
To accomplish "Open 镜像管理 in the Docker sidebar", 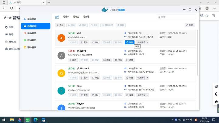I will pos(36,33).
